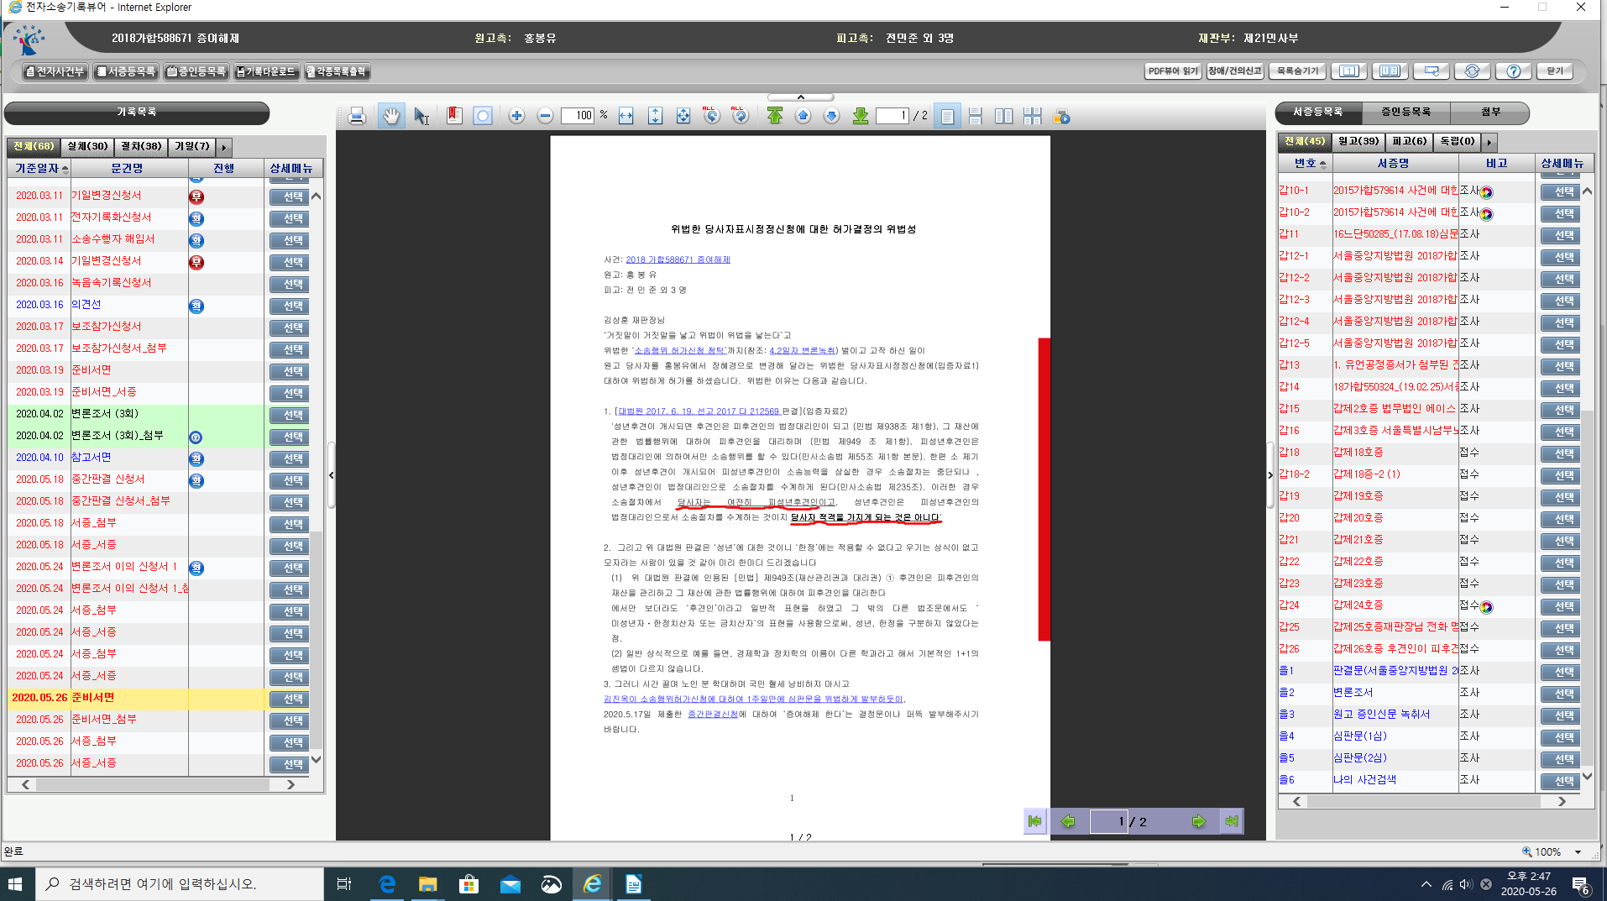Zoom in with the plus icon
The image size is (1607, 901).
[516, 117]
